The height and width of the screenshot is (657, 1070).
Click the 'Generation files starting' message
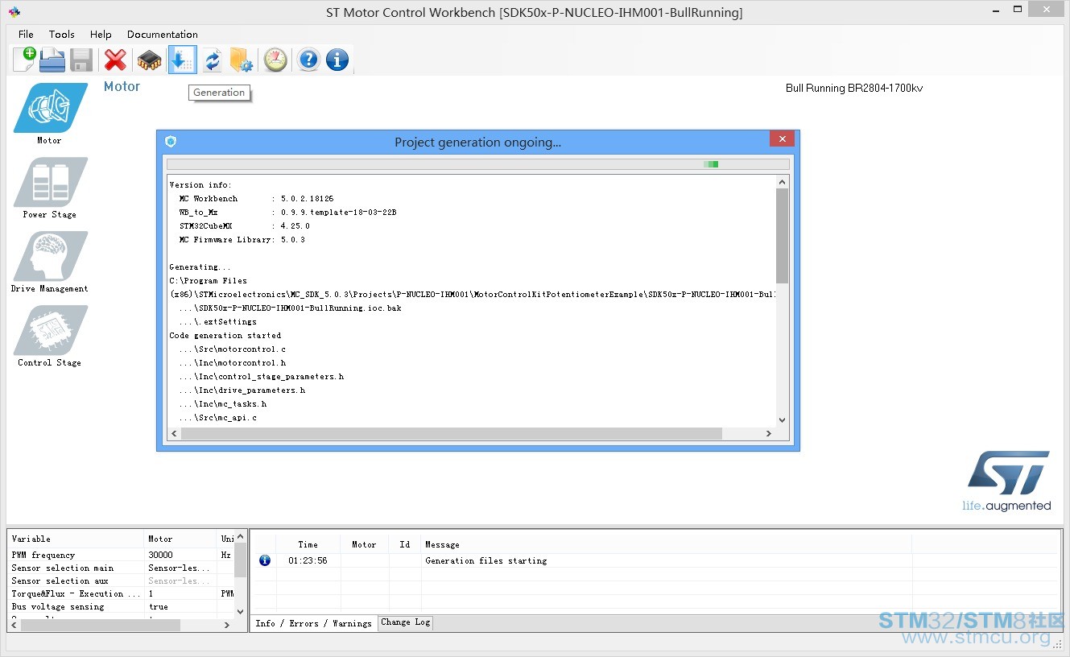tap(485, 560)
